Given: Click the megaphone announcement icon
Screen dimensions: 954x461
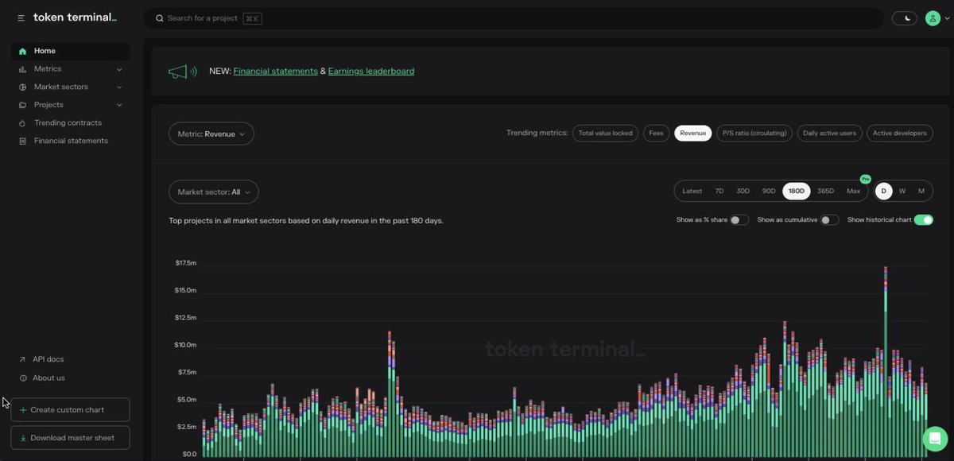Looking at the screenshot, I should click(182, 72).
